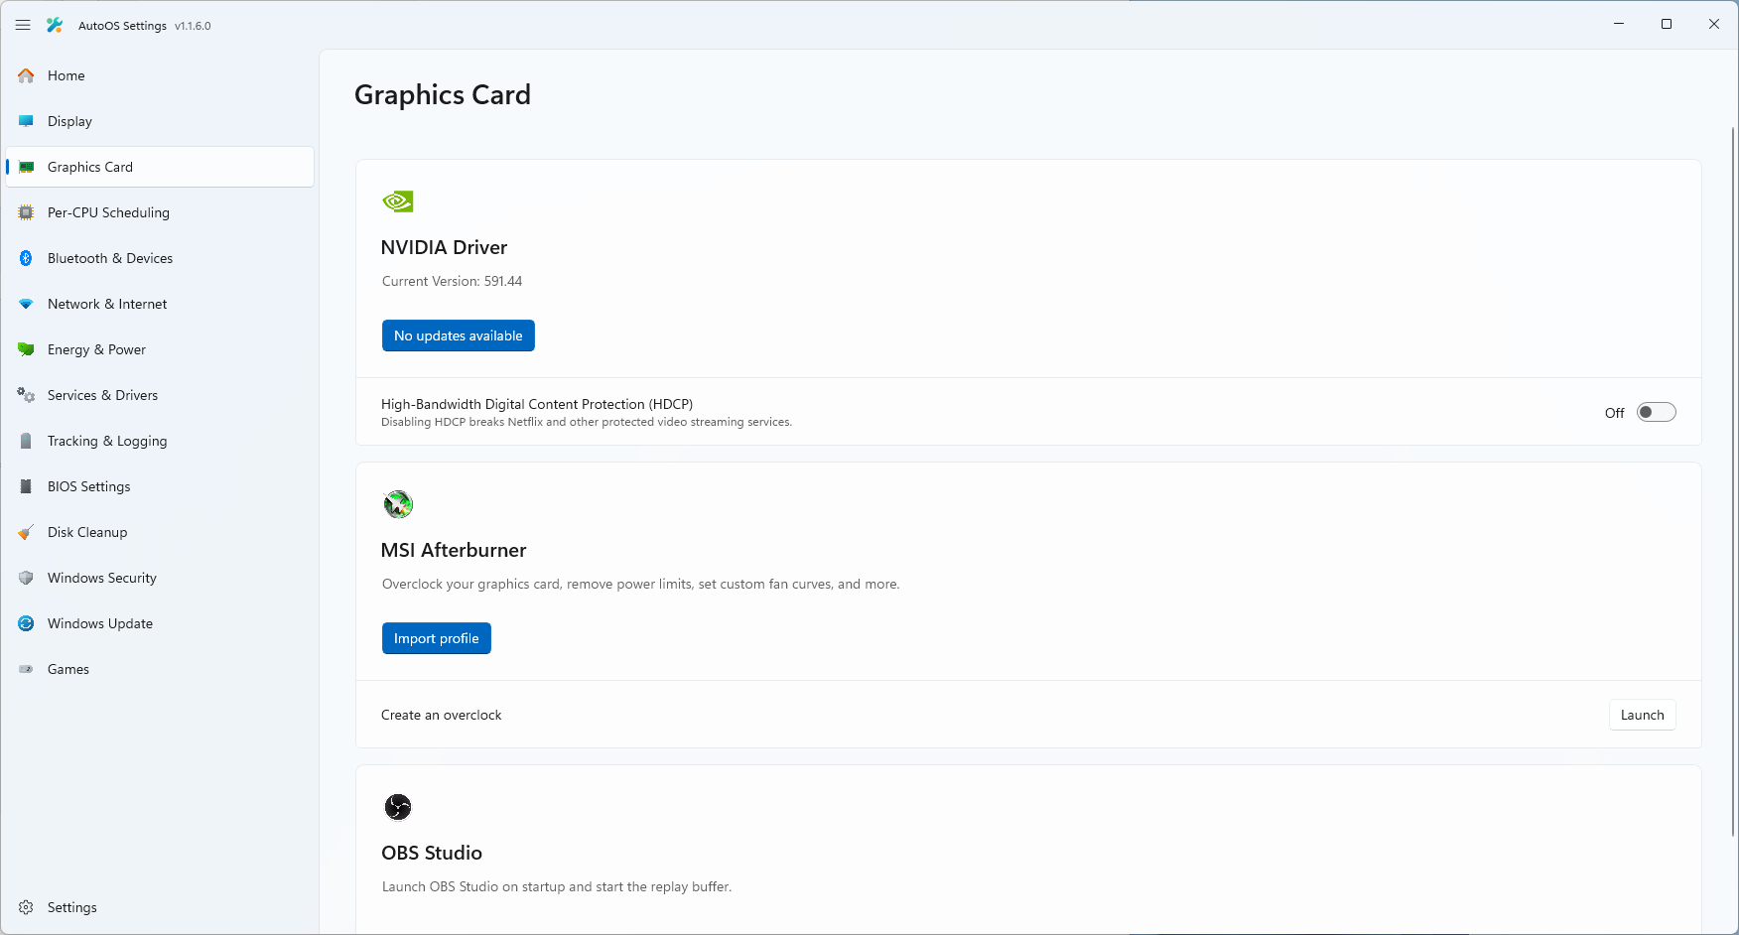
Task: Click the Energy & Power icon
Action: tap(26, 349)
